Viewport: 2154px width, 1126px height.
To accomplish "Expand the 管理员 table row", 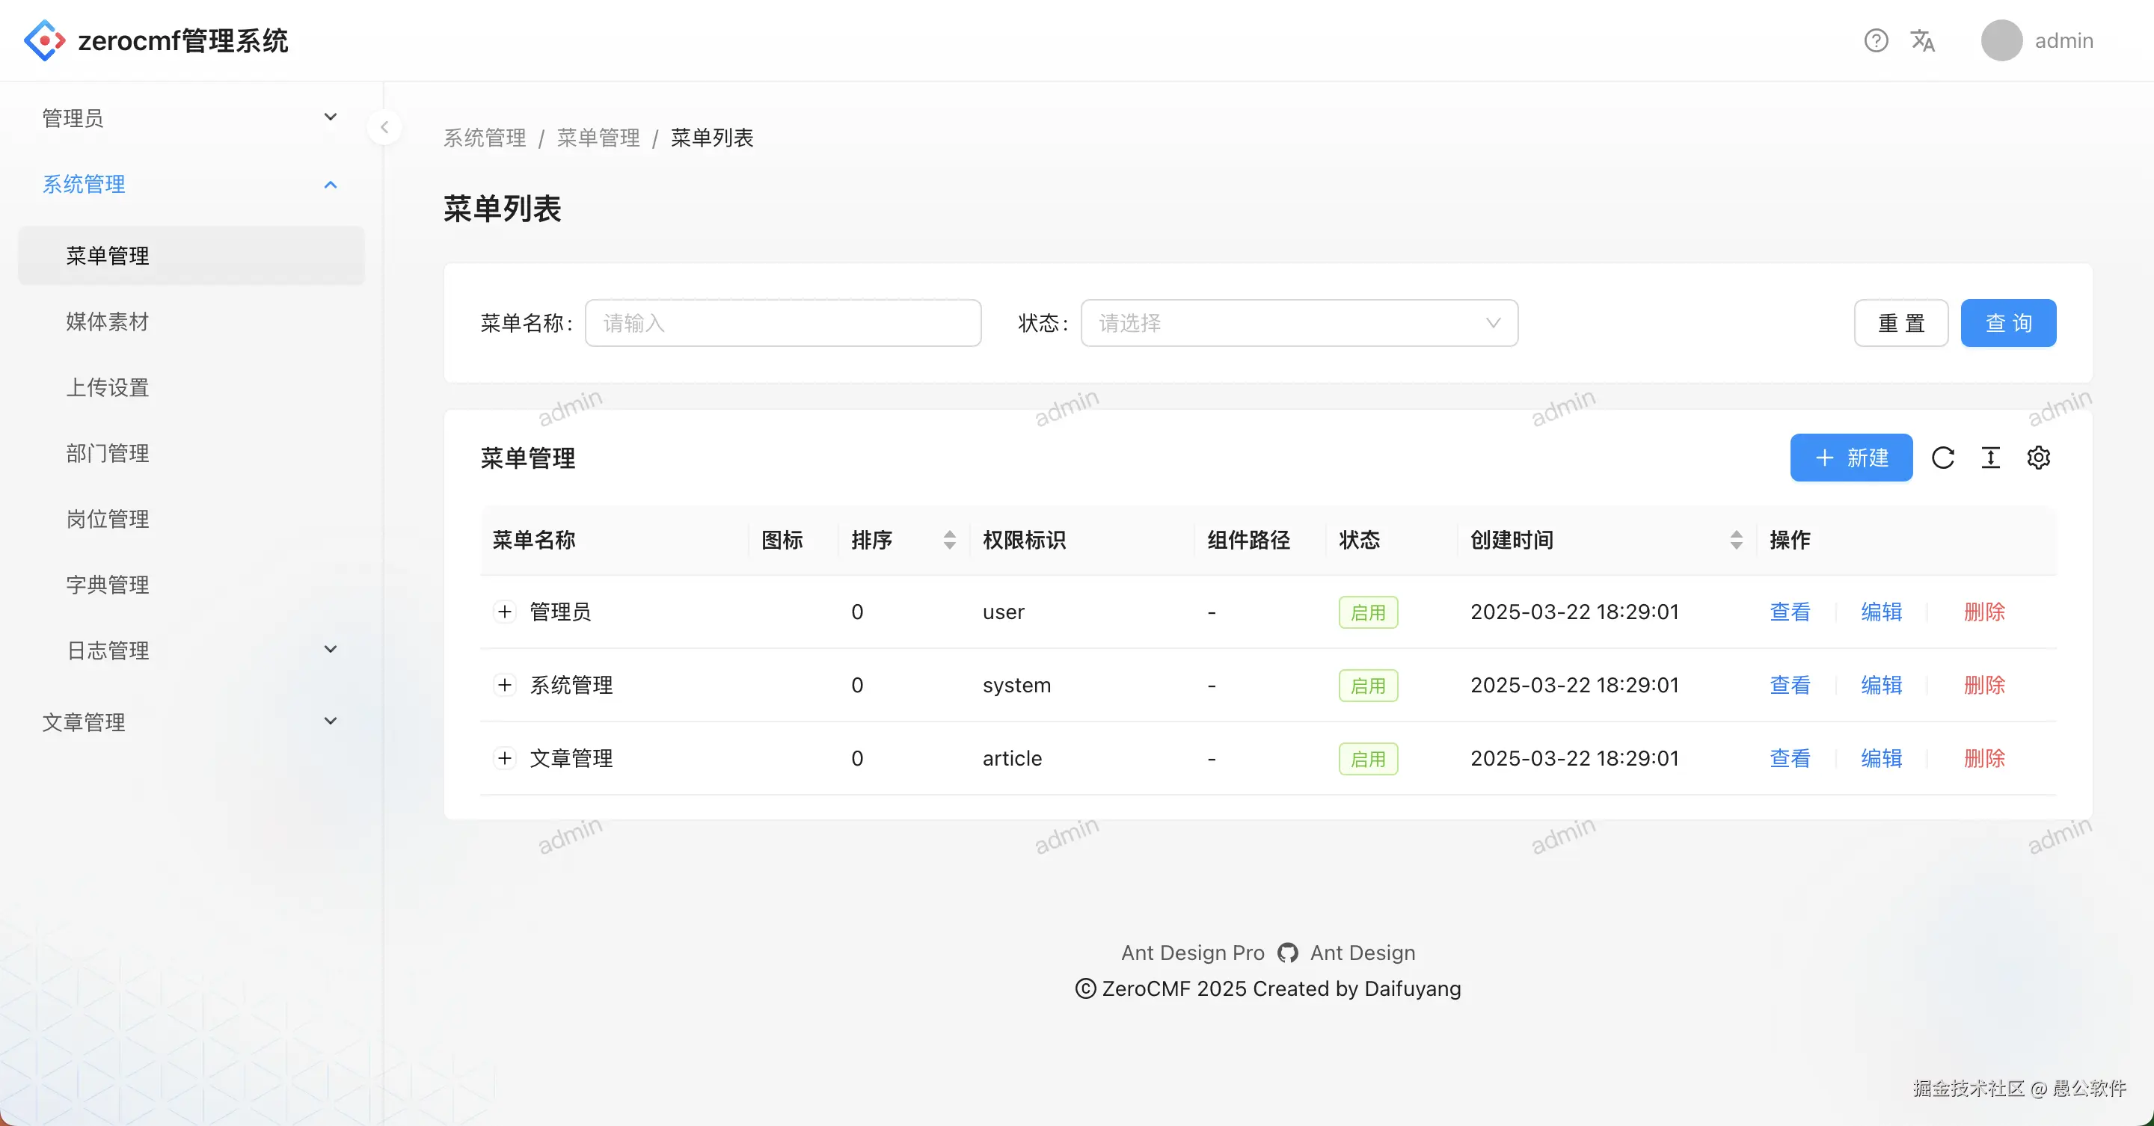I will point(504,611).
